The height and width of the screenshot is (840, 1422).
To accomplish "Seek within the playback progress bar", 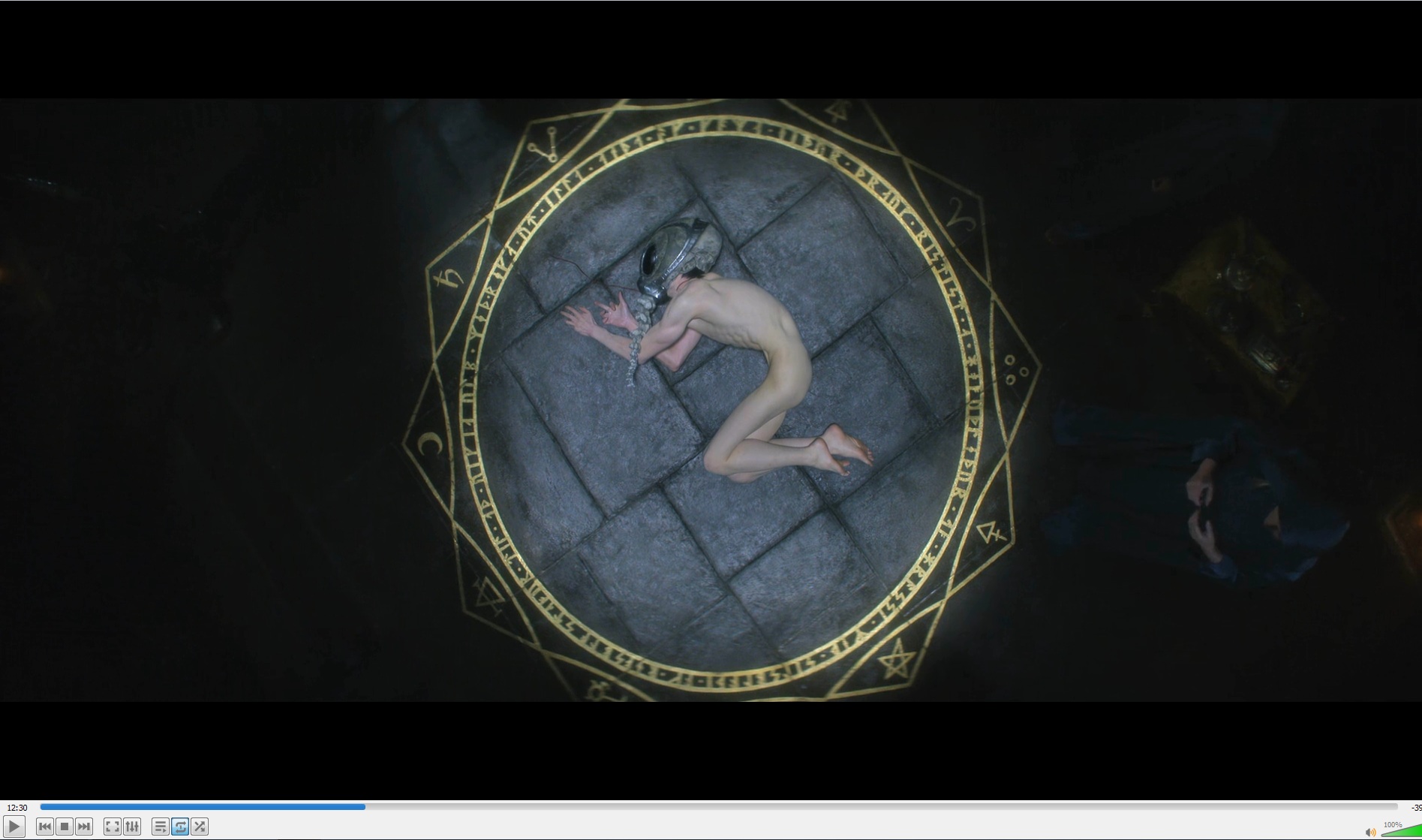I will tap(719, 807).
